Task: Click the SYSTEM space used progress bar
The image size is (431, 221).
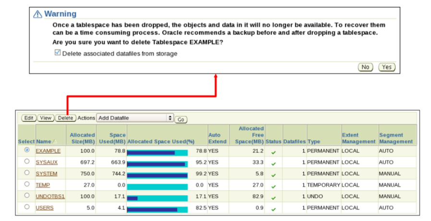Action: pyautogui.click(x=157, y=175)
